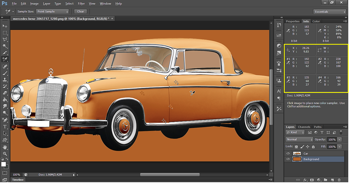Image resolution: width=349 pixels, height=183 pixels.
Task: Open the Info panel flyout menu
Action: click(345, 21)
